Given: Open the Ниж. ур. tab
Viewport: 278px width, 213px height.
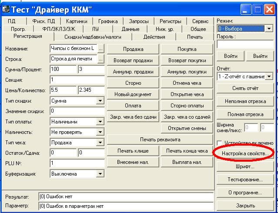Looking at the screenshot, I should [x=165, y=29].
